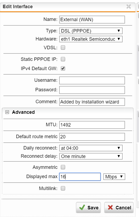Screen dimensions: 139x217
Task: Click into the Name input field
Action: pyautogui.click(x=92, y=20)
